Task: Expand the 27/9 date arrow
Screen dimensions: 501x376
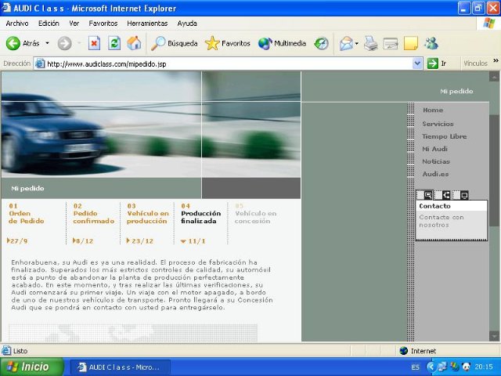Action: coord(9,240)
